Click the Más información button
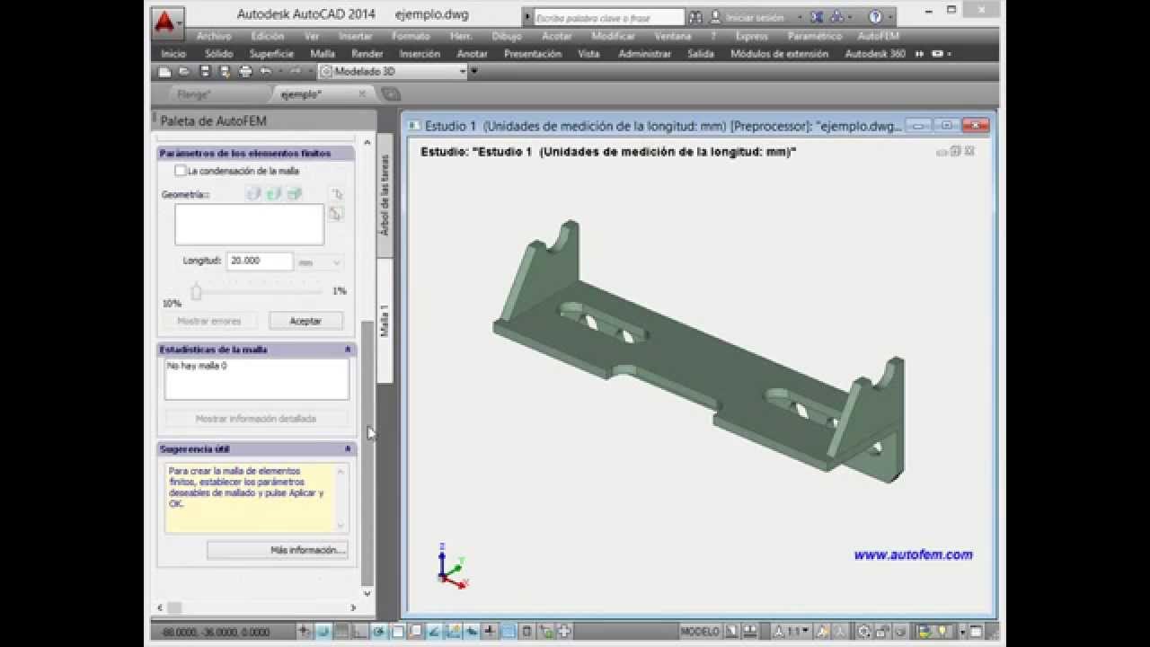The height and width of the screenshot is (647, 1150). click(278, 550)
